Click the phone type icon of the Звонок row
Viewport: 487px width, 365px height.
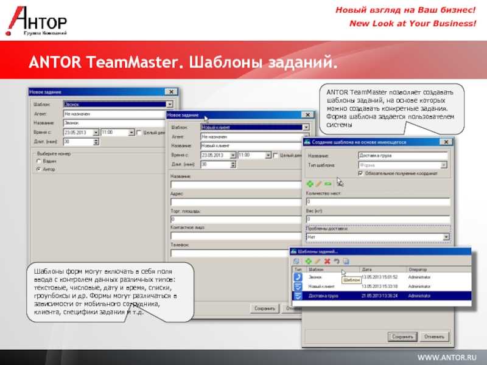point(298,277)
